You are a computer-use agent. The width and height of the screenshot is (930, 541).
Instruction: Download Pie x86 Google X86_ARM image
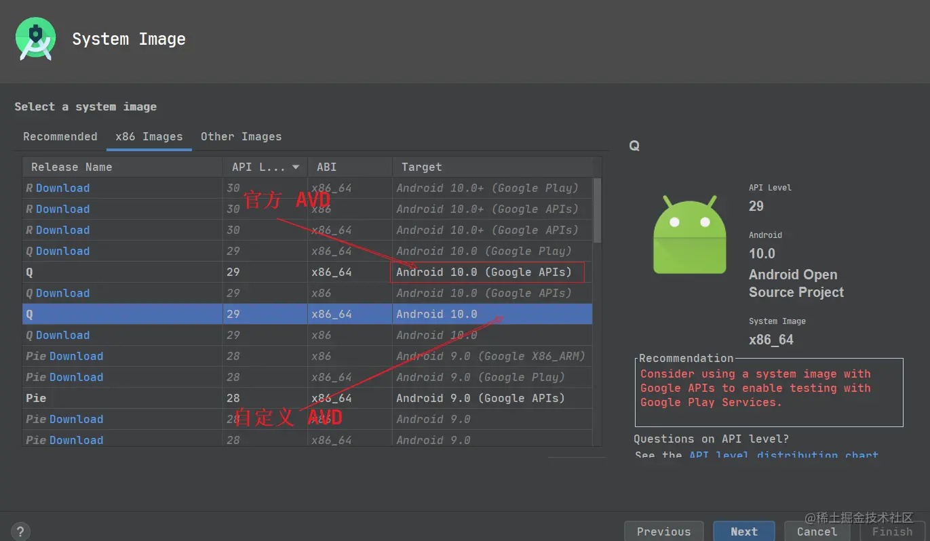[x=76, y=356]
